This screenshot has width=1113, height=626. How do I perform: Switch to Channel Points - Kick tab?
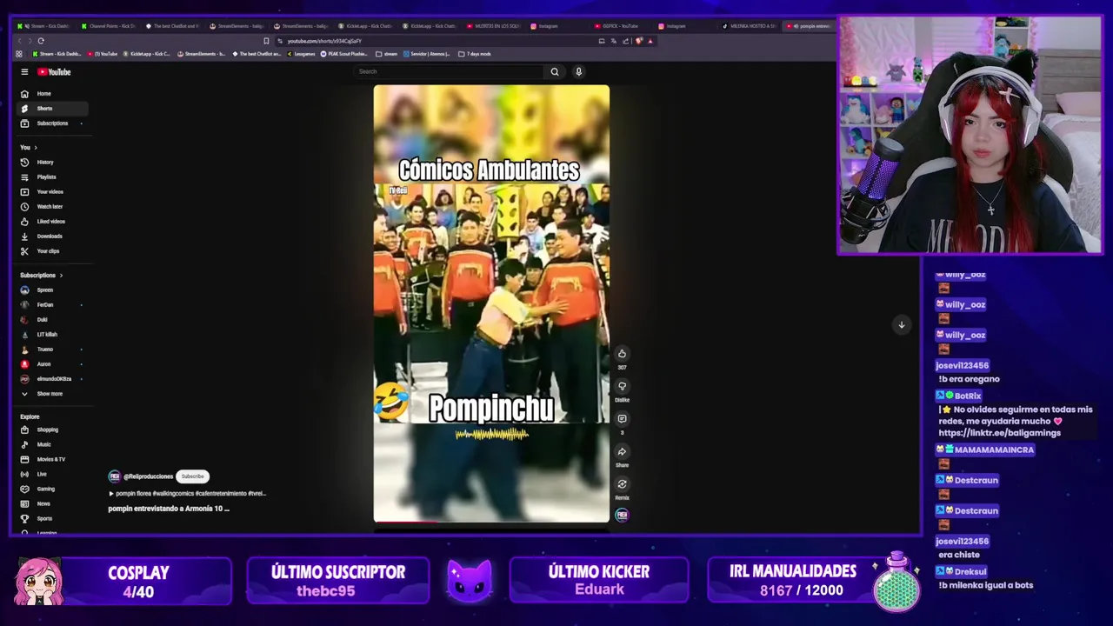click(109, 26)
